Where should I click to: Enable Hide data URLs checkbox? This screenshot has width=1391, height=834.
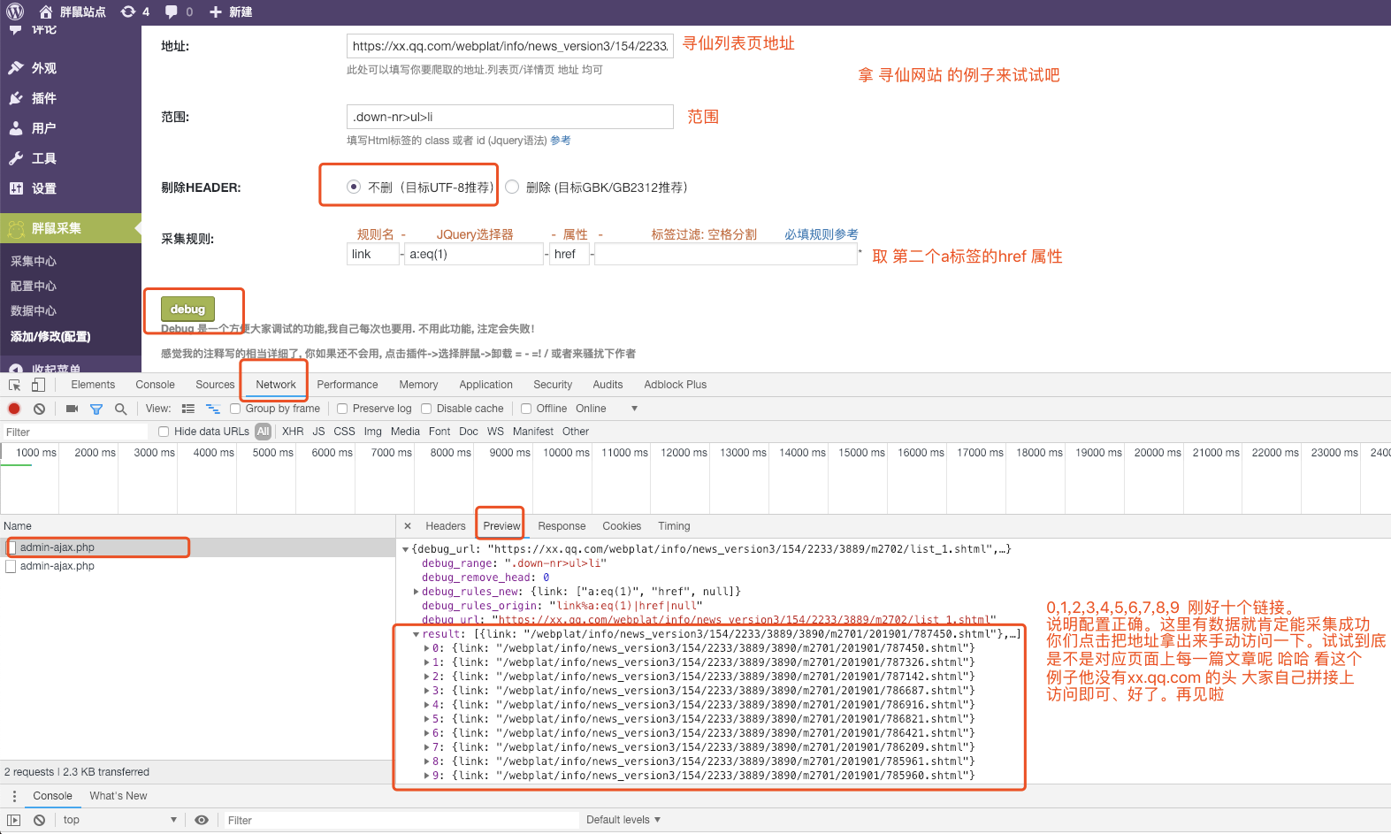coord(164,432)
